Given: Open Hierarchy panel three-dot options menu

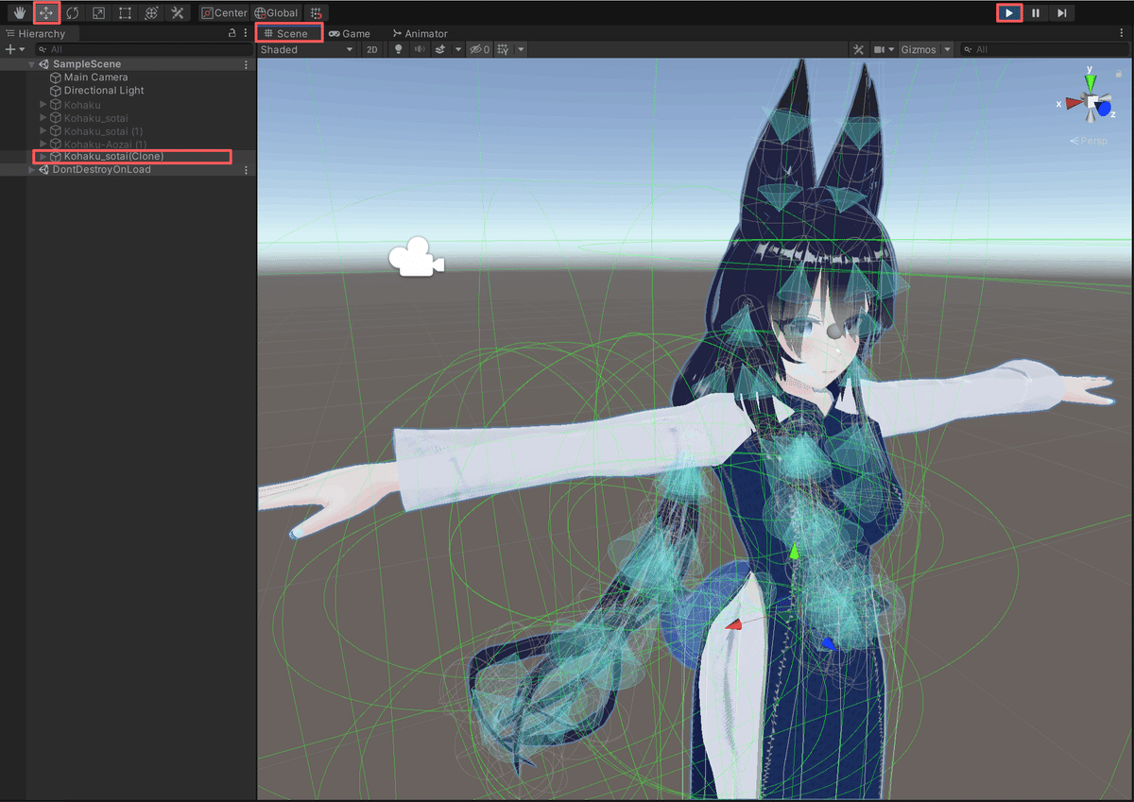Looking at the screenshot, I should 246,33.
